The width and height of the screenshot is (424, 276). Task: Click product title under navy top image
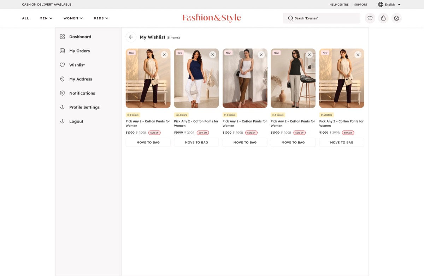pyautogui.click(x=196, y=123)
